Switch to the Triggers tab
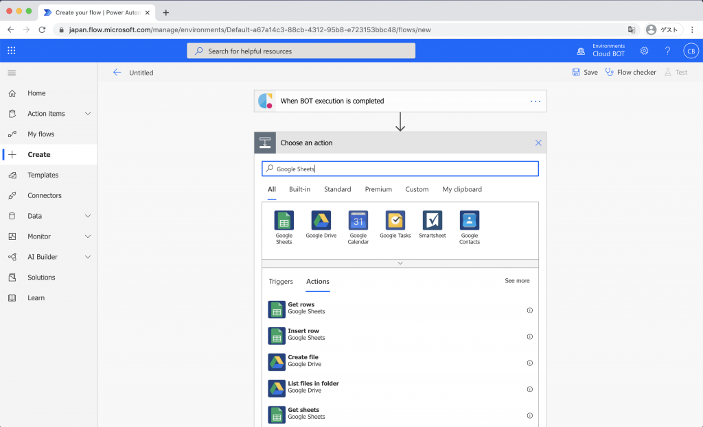Screen dimensions: 703x427 point(281,282)
